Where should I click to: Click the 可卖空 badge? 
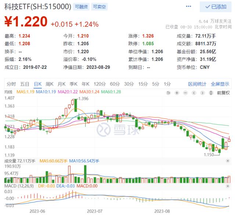pyautogui.click(x=100, y=7)
